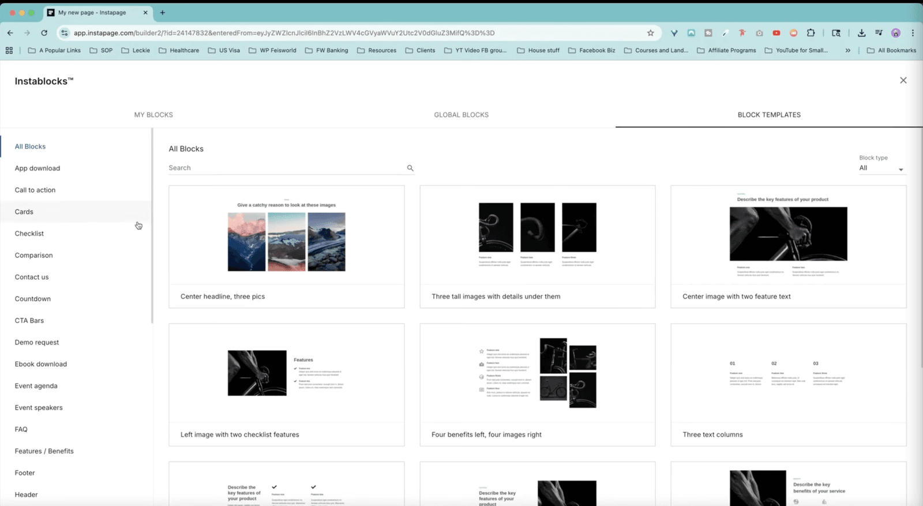Open a new browser tab
This screenshot has height=506, width=923.
pyautogui.click(x=163, y=12)
